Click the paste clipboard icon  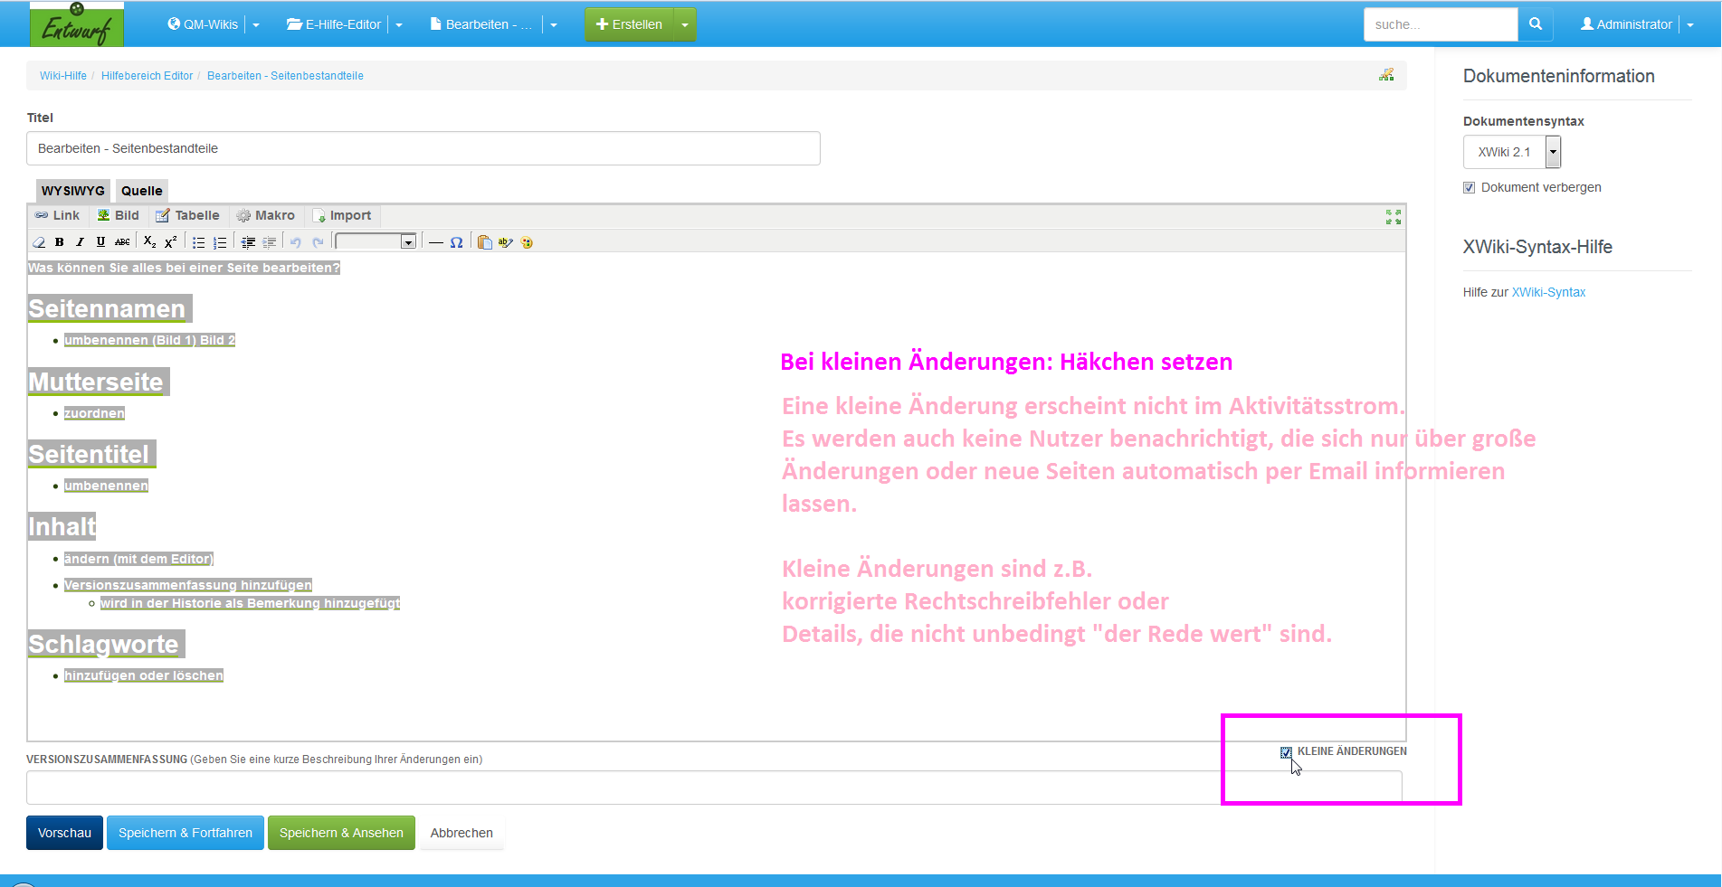485,242
